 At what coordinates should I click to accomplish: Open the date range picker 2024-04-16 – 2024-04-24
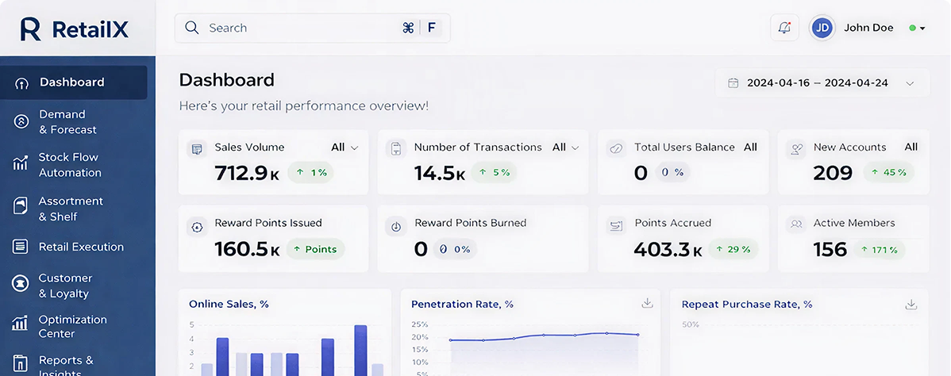click(x=822, y=83)
